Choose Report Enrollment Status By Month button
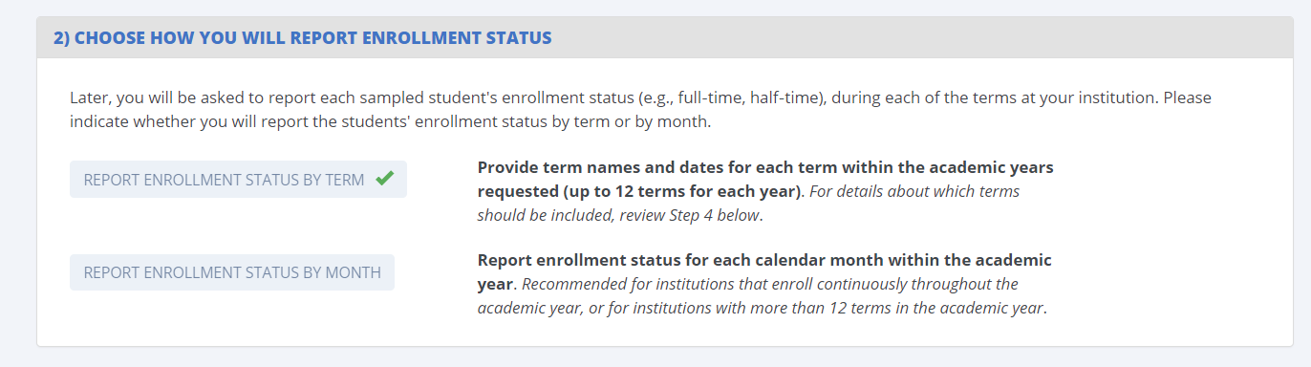 click(x=232, y=272)
